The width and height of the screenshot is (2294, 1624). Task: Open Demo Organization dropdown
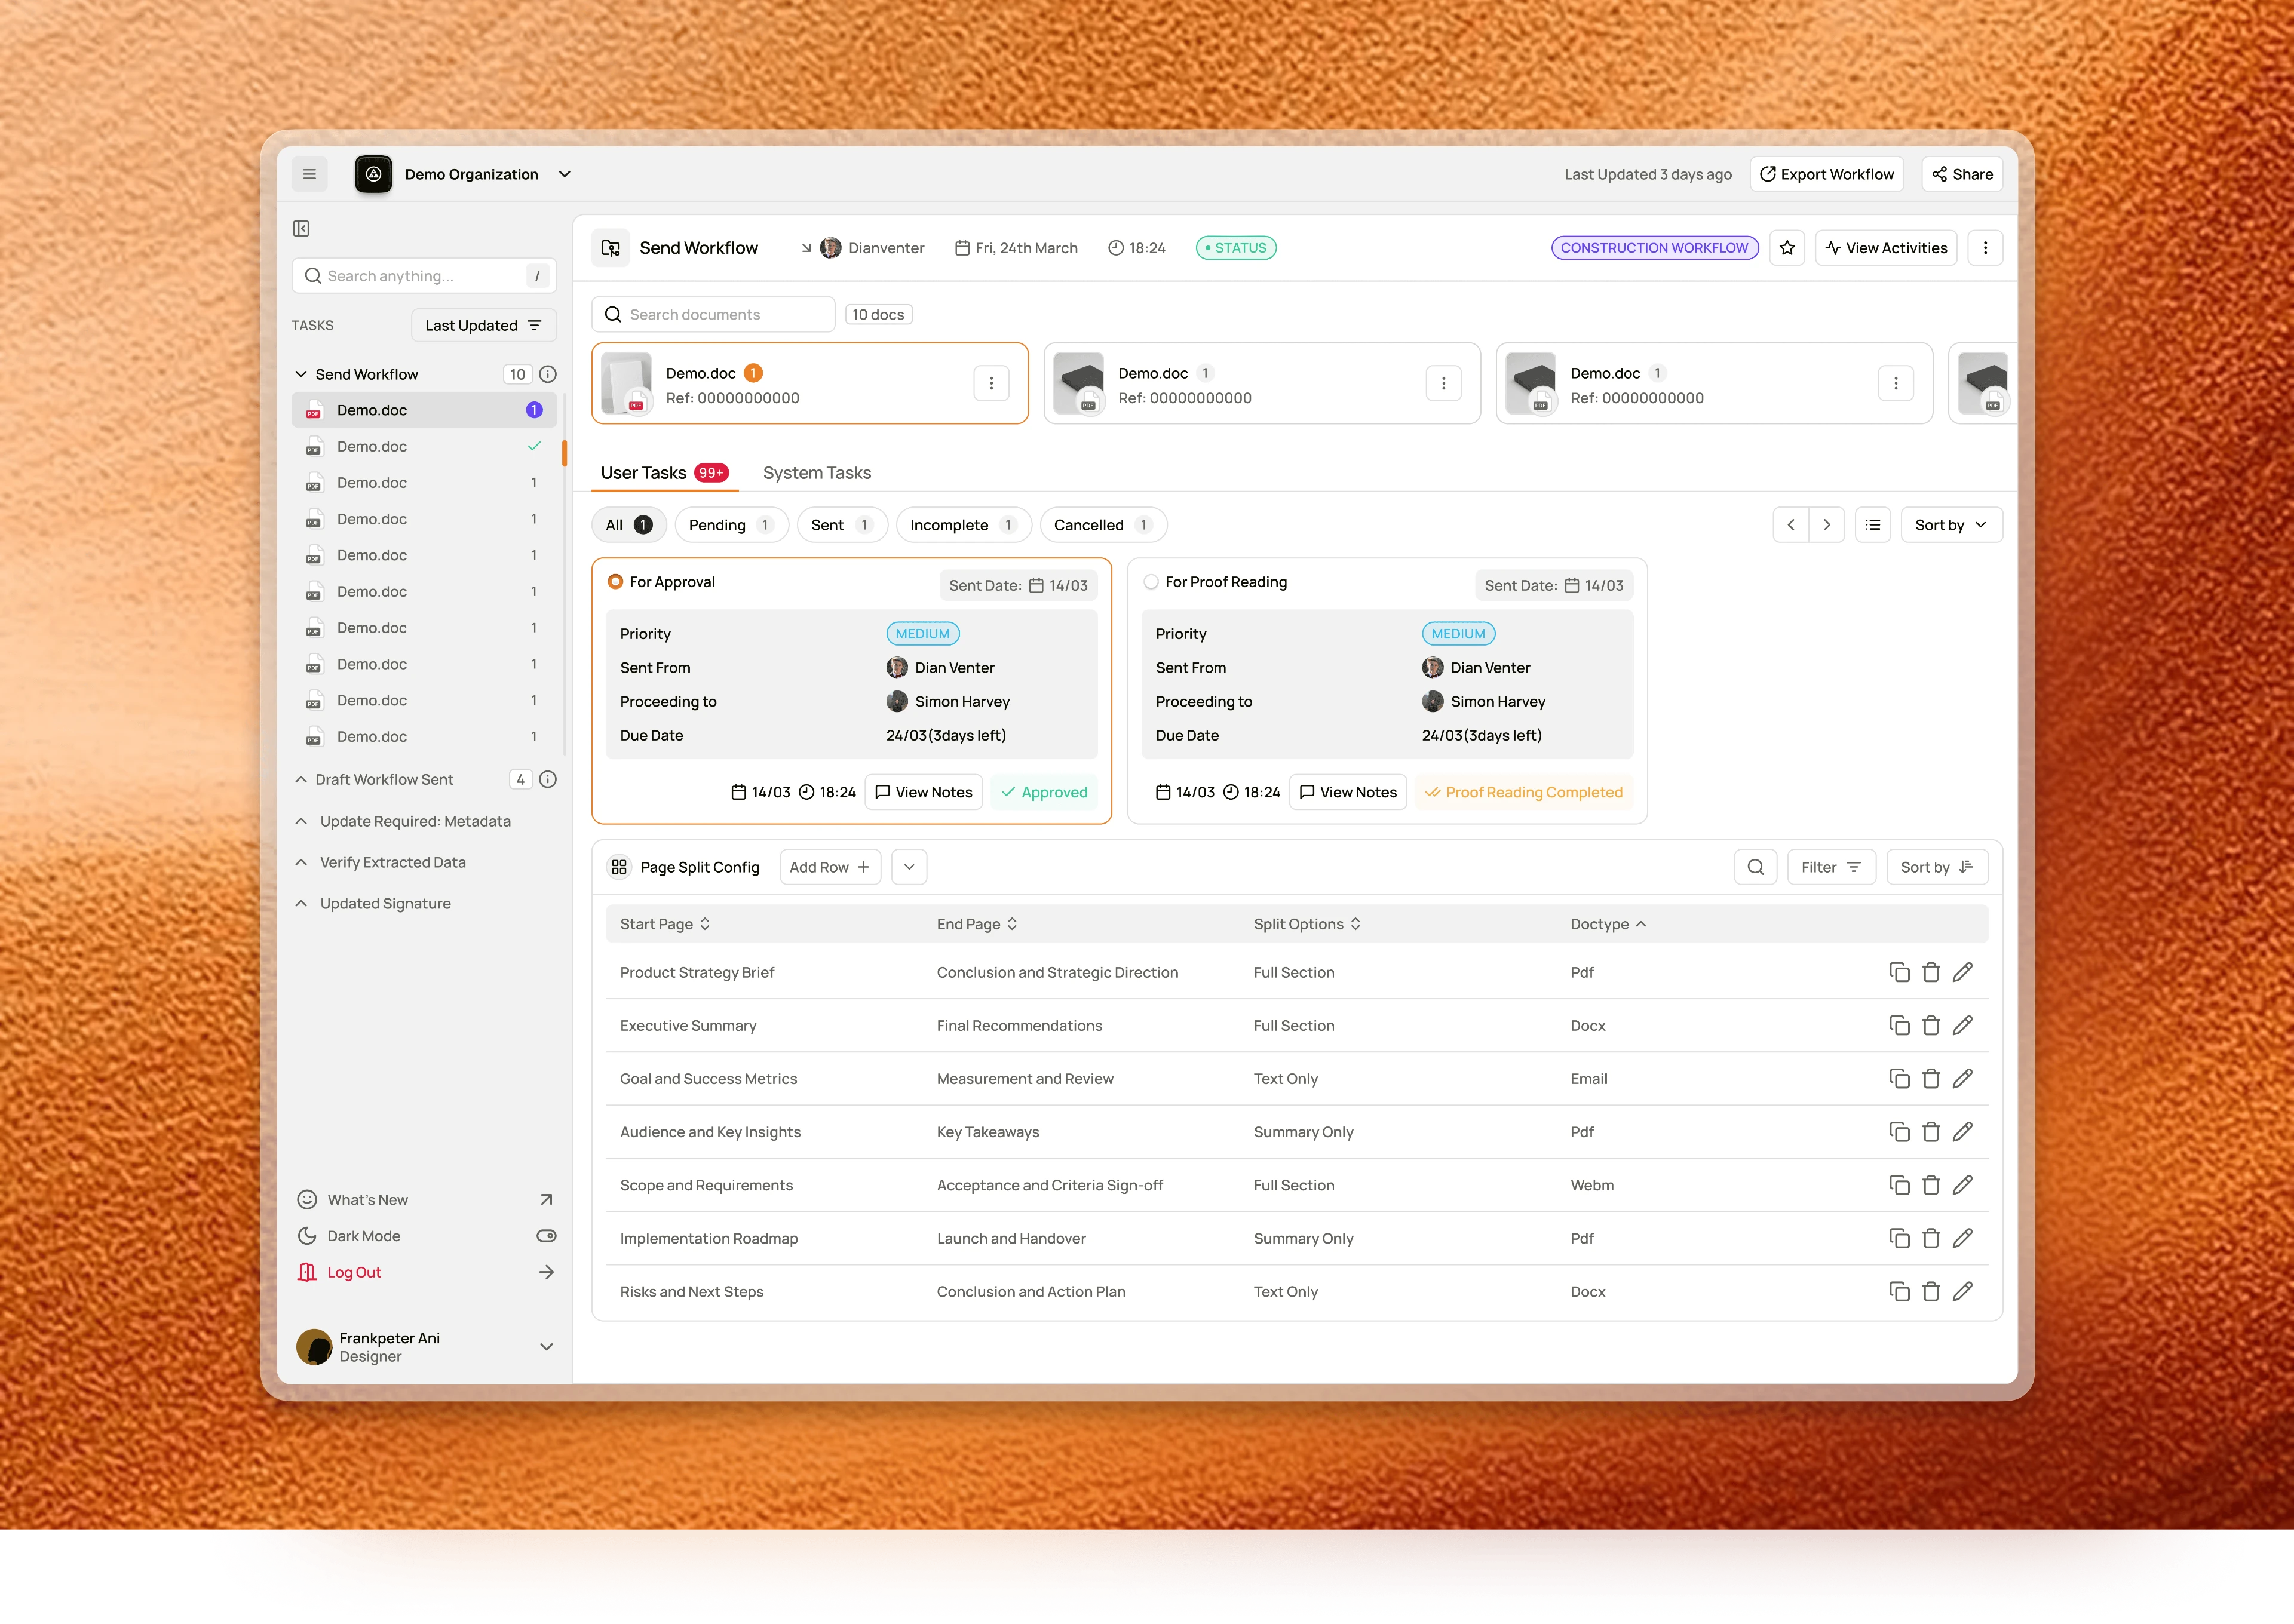[x=565, y=174]
